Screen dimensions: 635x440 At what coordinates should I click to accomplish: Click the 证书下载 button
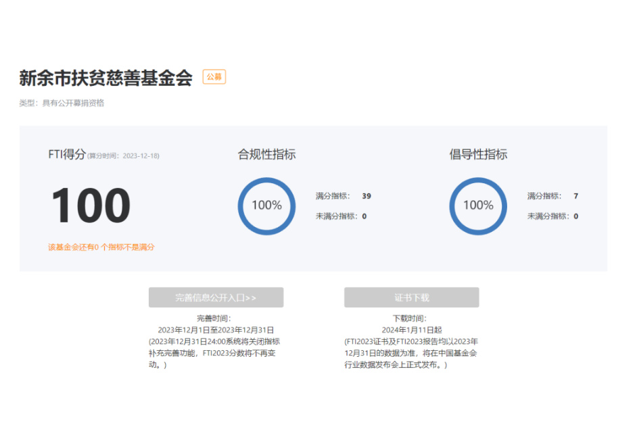point(411,297)
